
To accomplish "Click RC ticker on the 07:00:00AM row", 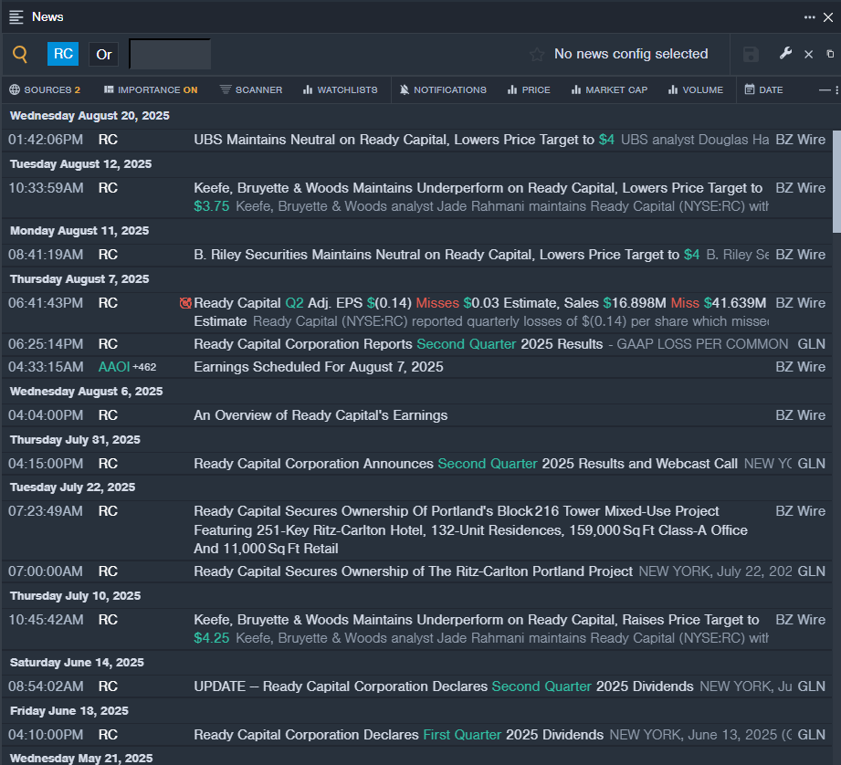I will tap(108, 571).
